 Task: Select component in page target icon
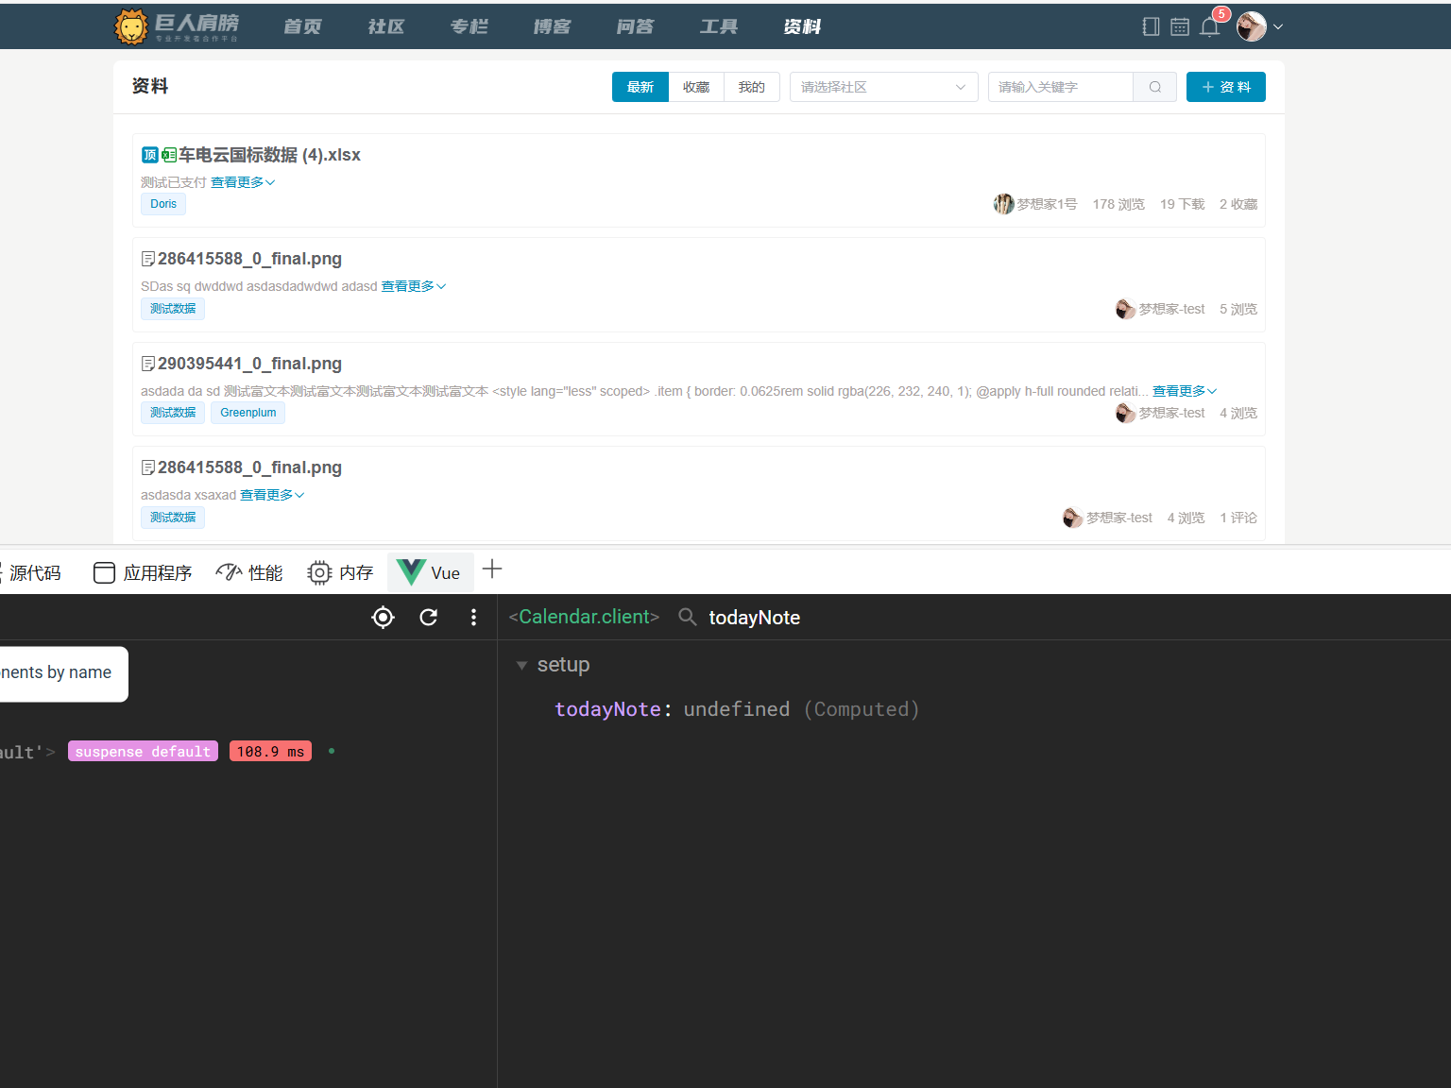(x=383, y=618)
